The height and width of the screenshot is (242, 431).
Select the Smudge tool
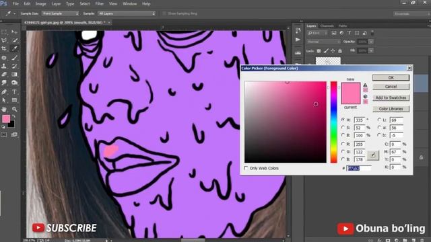(x=4, y=83)
